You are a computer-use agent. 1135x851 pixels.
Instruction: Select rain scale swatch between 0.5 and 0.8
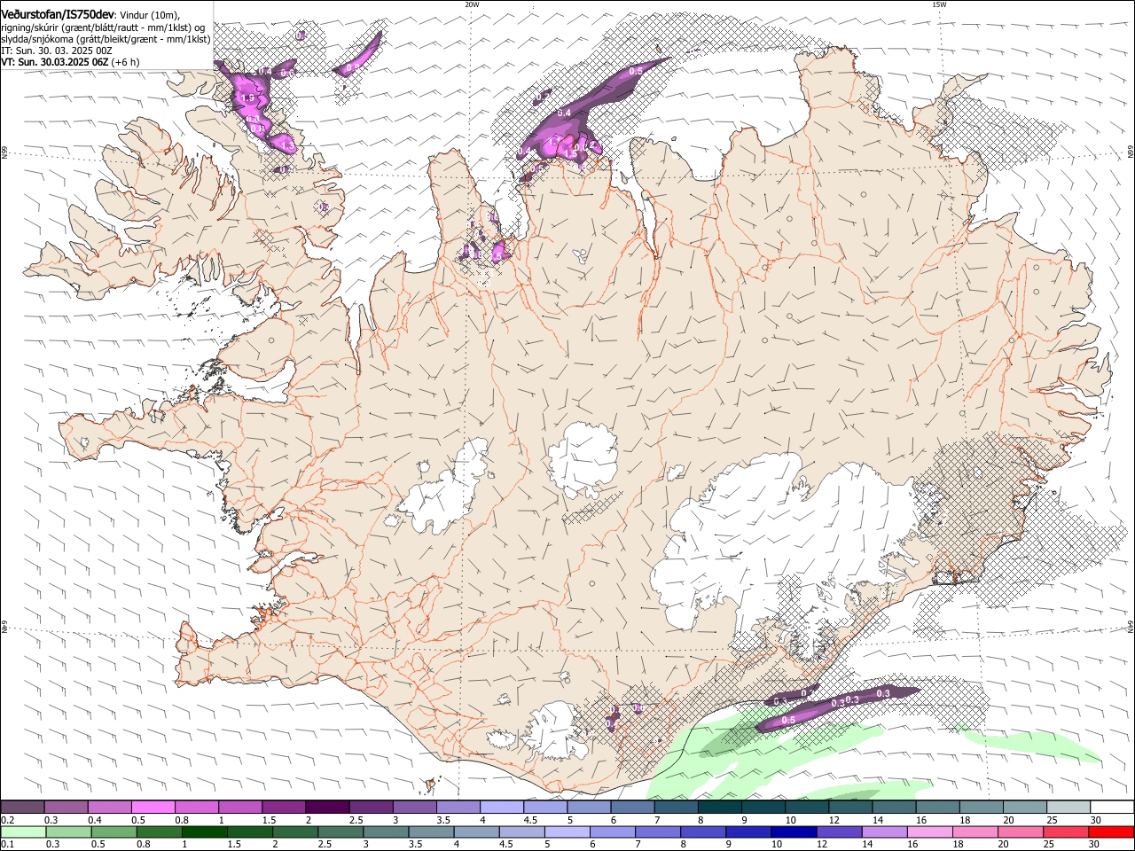point(114,831)
